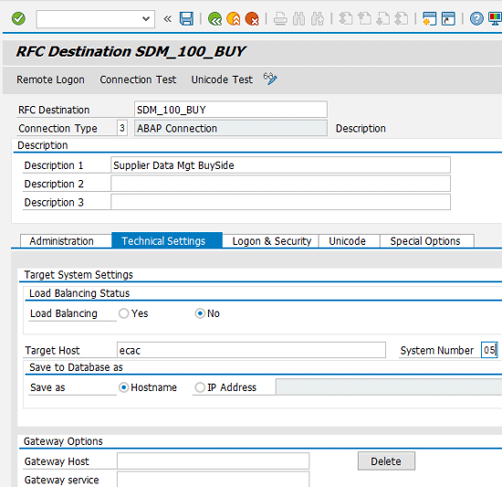This screenshot has height=487, width=502.
Task: Select Load Balancing No radio button
Action: coord(200,313)
